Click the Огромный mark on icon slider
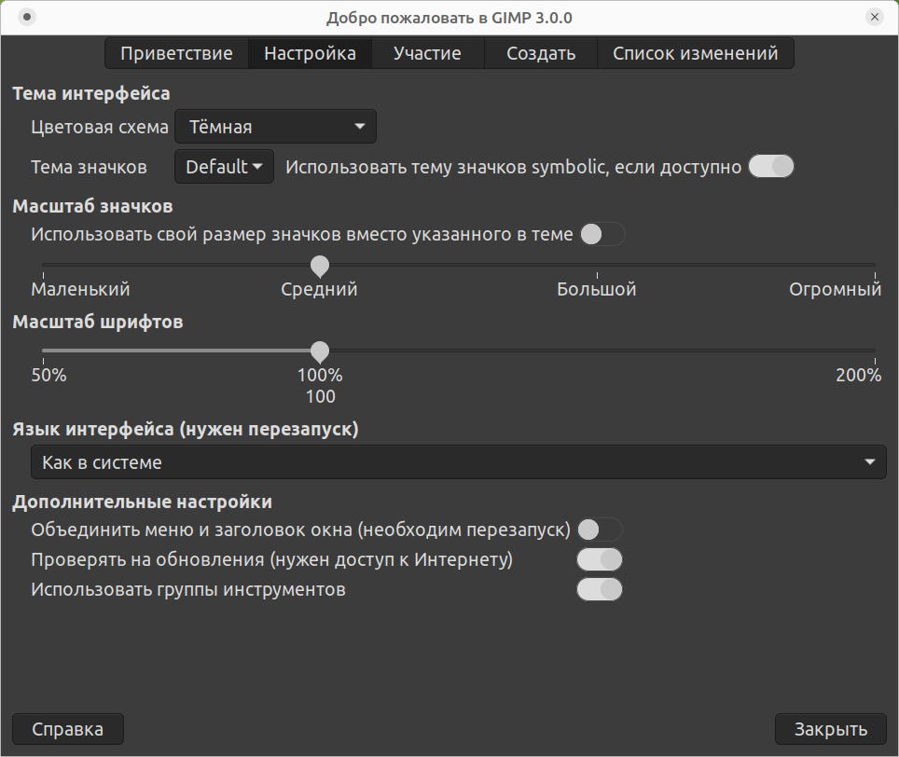 874,266
